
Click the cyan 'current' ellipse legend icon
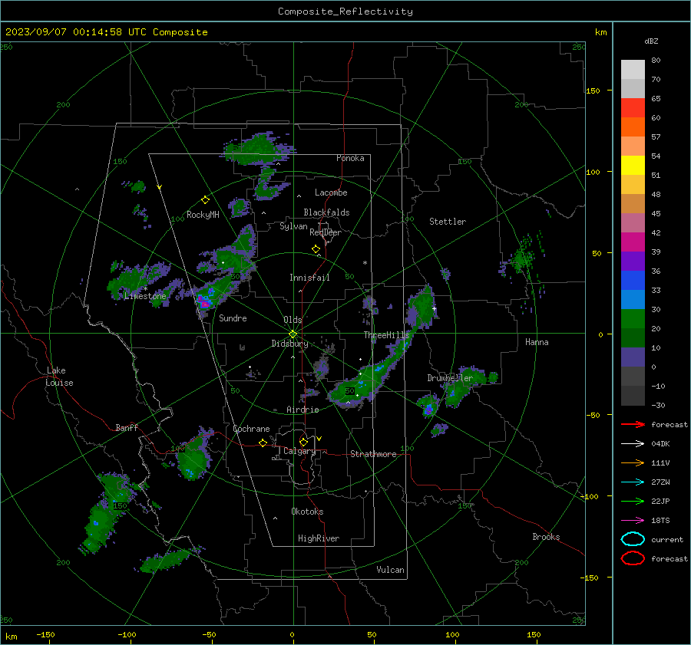coord(633,539)
